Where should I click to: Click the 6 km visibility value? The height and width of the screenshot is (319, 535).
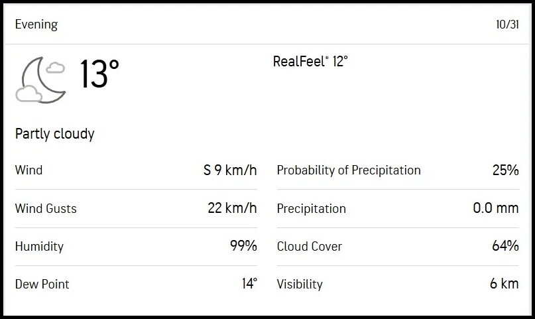[x=504, y=285]
